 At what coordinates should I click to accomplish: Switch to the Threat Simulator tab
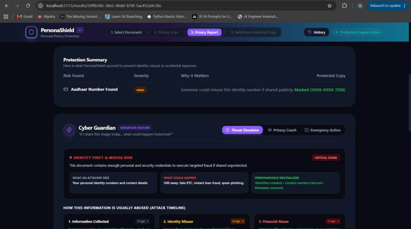242,130
